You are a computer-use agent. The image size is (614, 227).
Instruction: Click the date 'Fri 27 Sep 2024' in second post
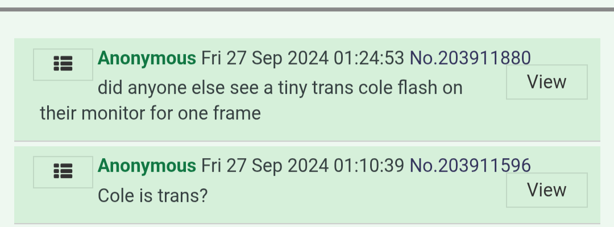(x=265, y=166)
